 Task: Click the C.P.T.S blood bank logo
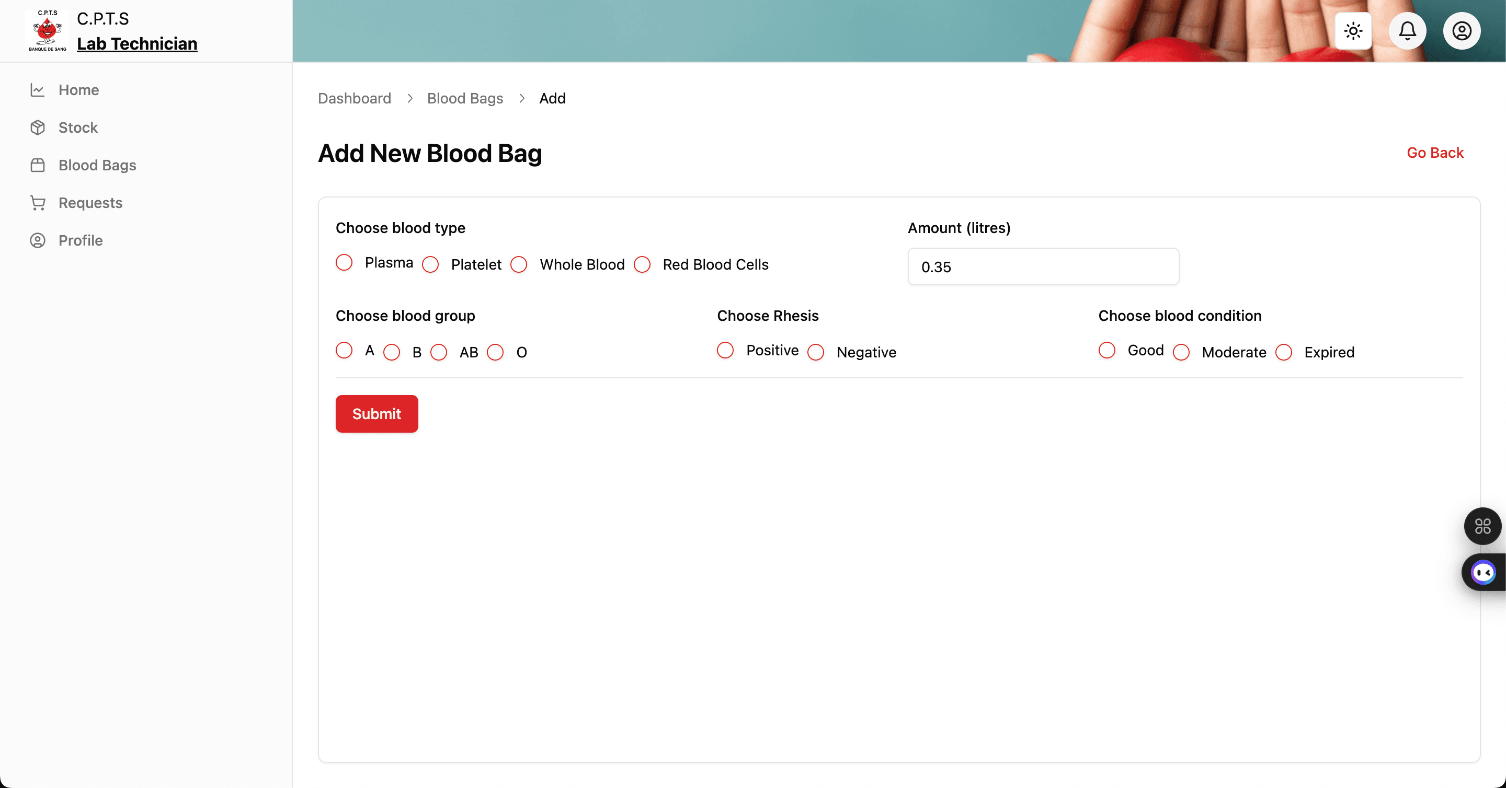click(x=48, y=31)
